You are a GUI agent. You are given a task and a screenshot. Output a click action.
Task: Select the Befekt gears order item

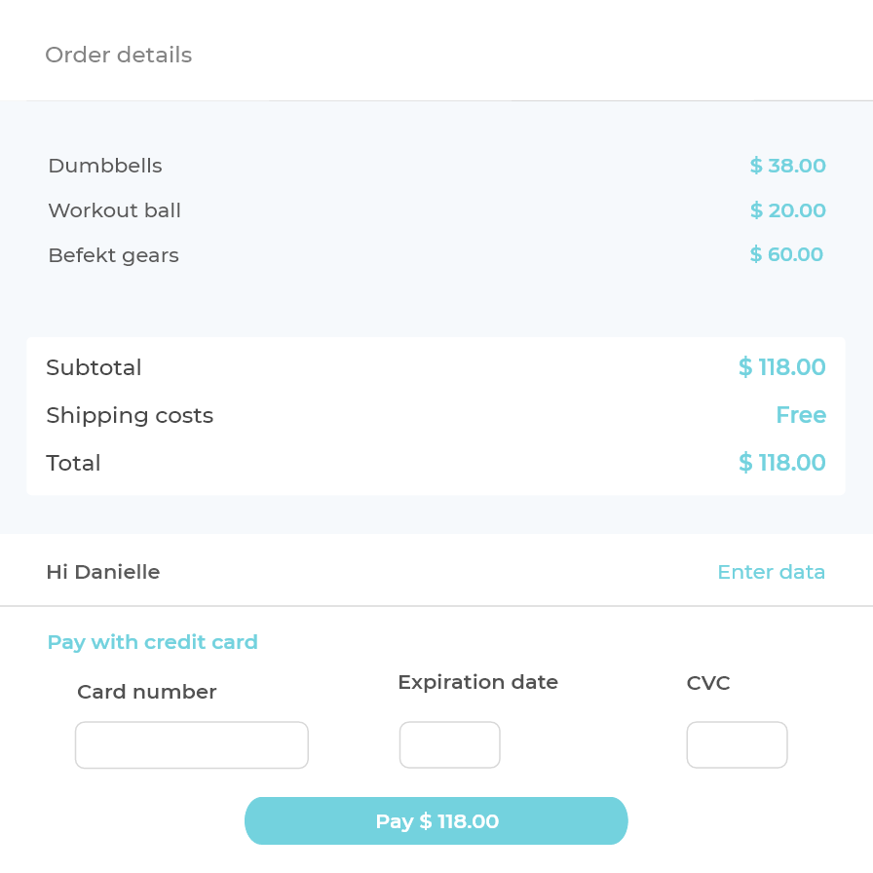click(x=114, y=255)
